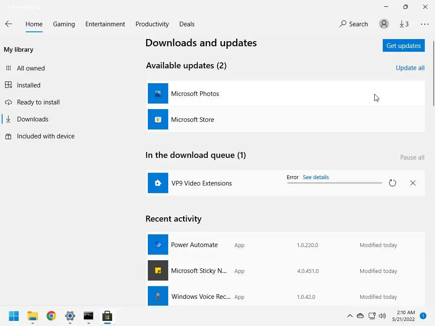The image size is (435, 326).
Task: Click the Pause all link
Action: click(412, 157)
